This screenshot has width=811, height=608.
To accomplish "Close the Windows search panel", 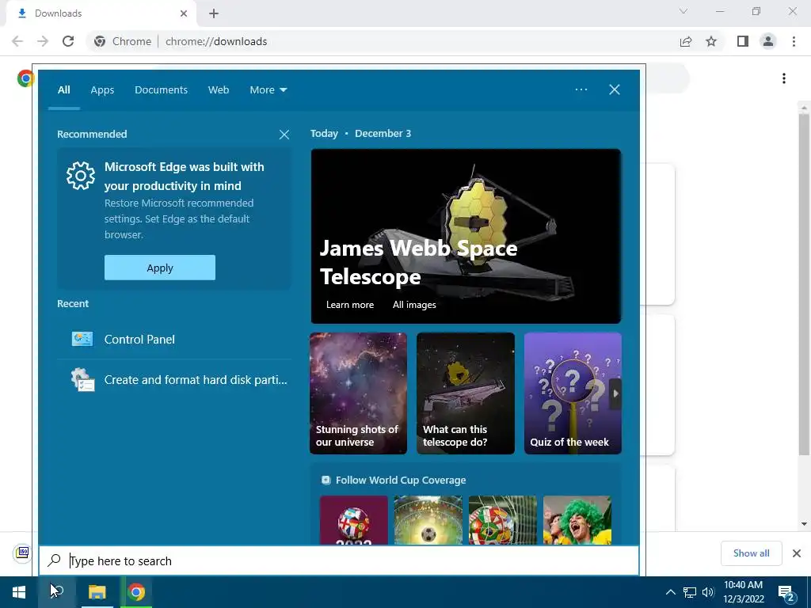I will click(615, 89).
